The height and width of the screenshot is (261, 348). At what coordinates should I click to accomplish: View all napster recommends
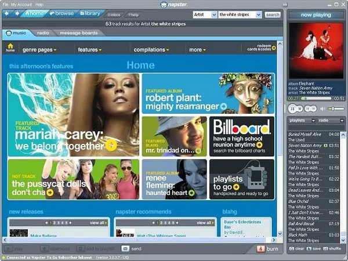pyautogui.click(x=205, y=223)
